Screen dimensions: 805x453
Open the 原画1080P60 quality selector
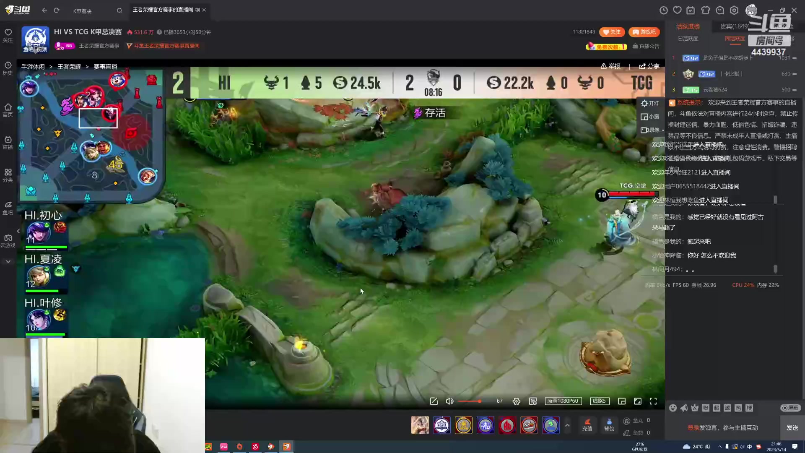563,401
